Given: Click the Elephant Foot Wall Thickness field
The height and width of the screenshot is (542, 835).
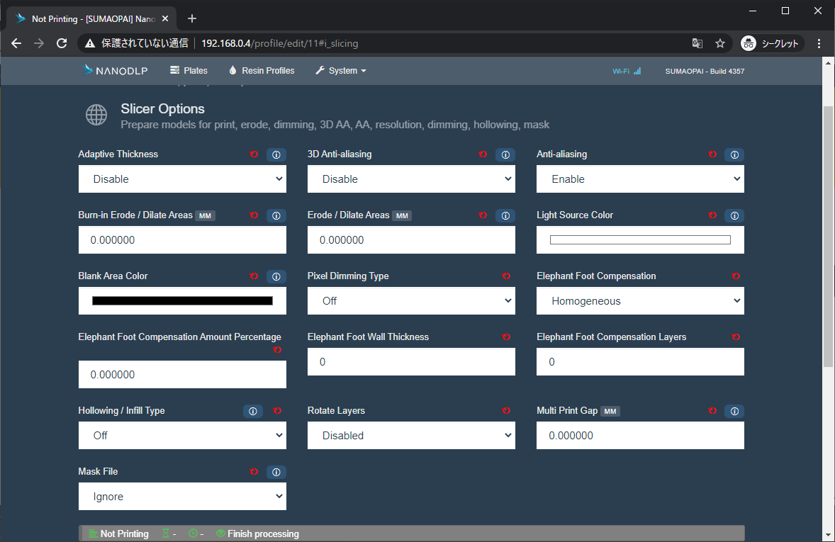Looking at the screenshot, I should [411, 361].
